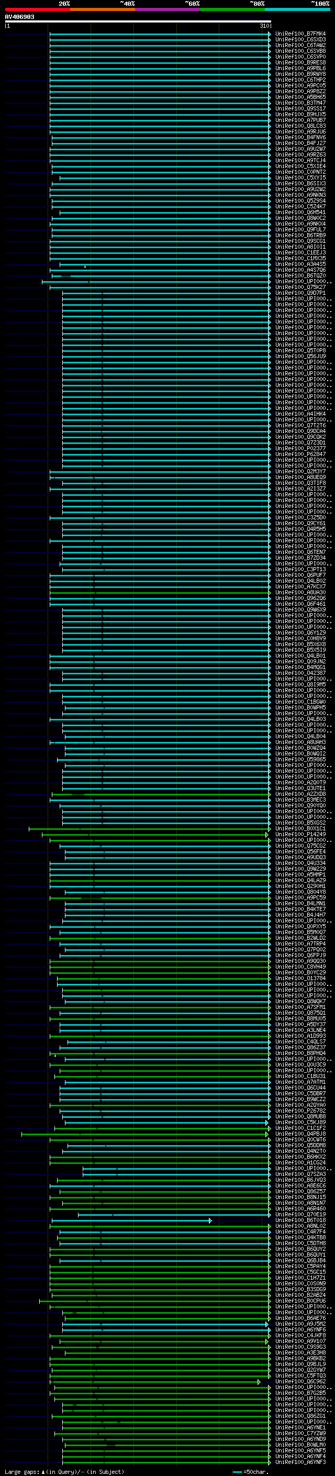The height and width of the screenshot is (1476, 335).
Task: Select label UniRef100_B8MU05
Action: coord(300,1019)
